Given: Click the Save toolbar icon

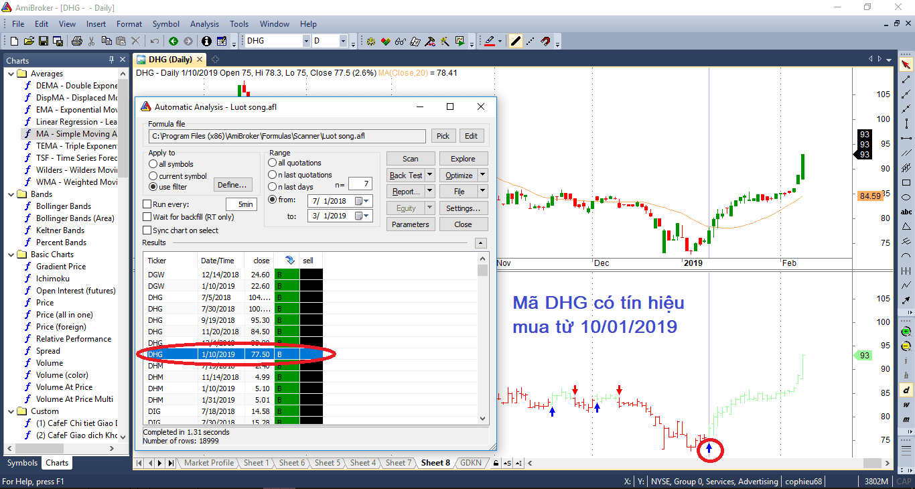Looking at the screenshot, I should pos(43,41).
